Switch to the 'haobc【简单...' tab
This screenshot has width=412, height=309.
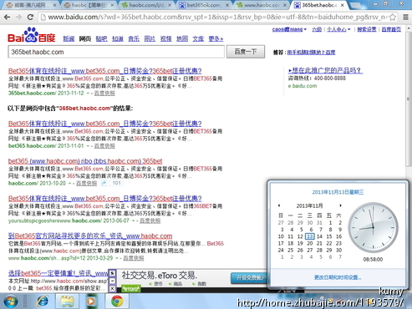(x=89, y=5)
